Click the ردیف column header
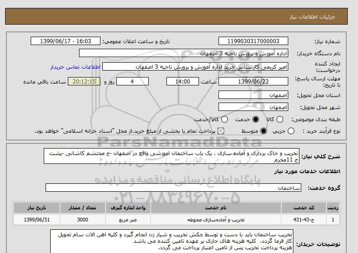Viewport: 358px width, 253px height. 333,208
